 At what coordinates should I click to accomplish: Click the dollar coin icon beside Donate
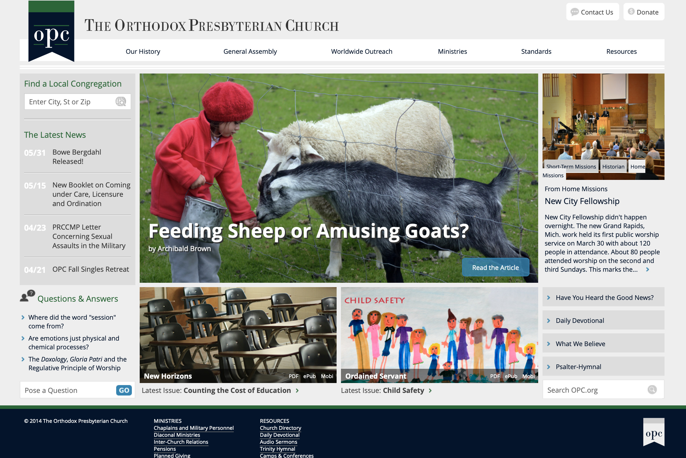(631, 11)
